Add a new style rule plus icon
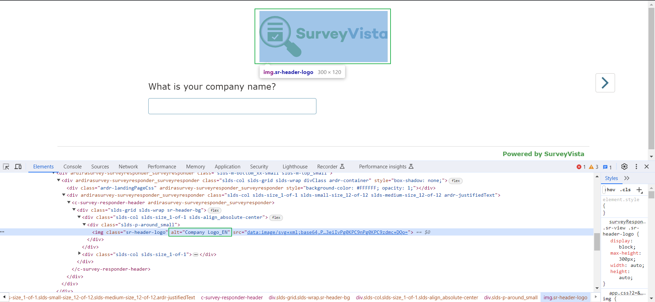 [x=639, y=190]
